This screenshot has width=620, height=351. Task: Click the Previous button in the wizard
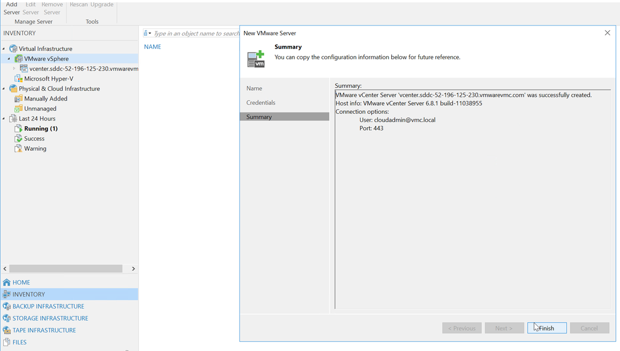pos(462,328)
